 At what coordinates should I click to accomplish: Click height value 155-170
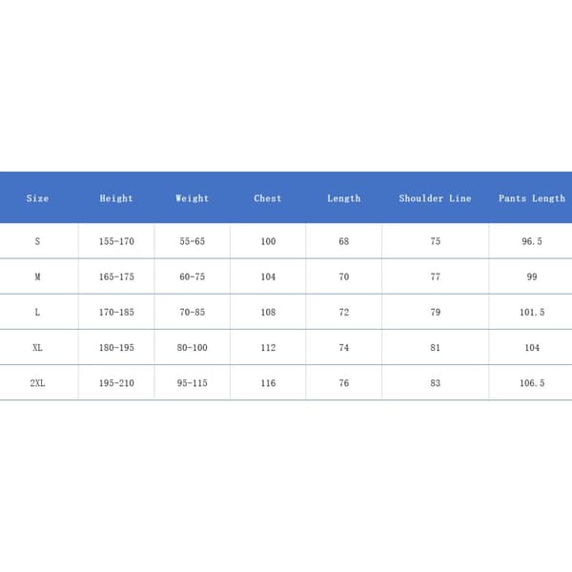[x=116, y=241]
